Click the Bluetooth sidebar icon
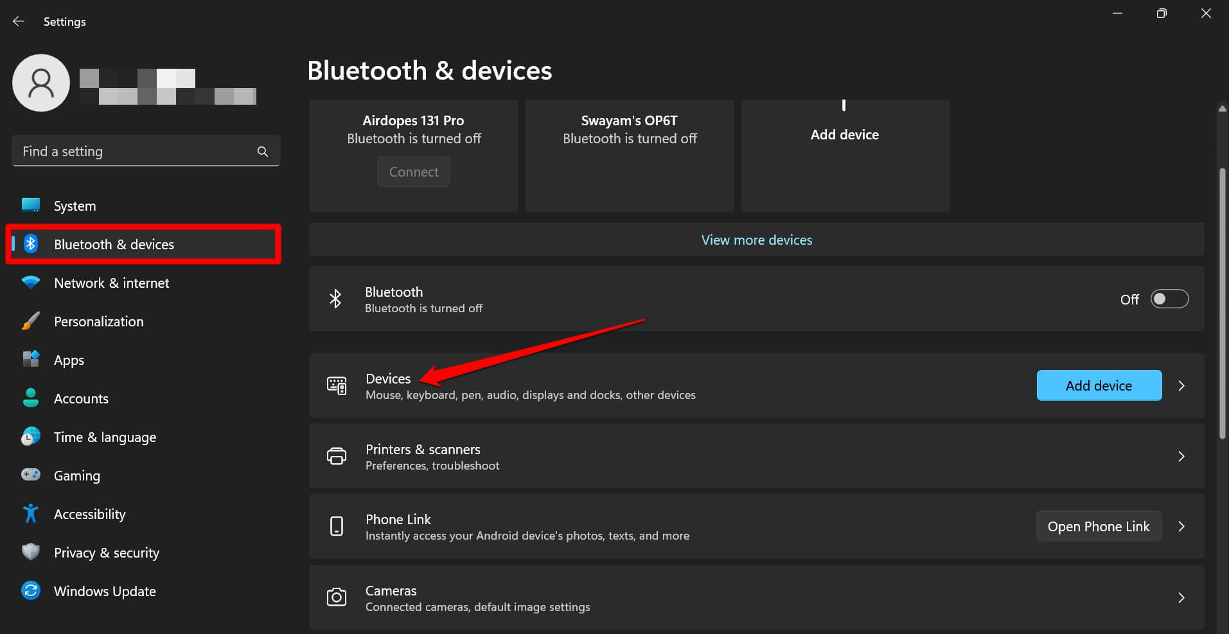The image size is (1229, 634). tap(31, 244)
